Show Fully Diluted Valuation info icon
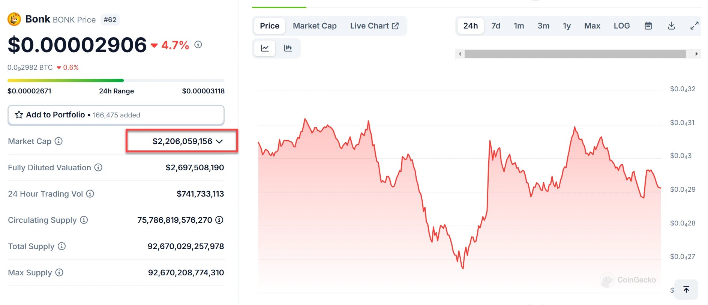Viewport: 708px width, 305px height. pos(98,167)
